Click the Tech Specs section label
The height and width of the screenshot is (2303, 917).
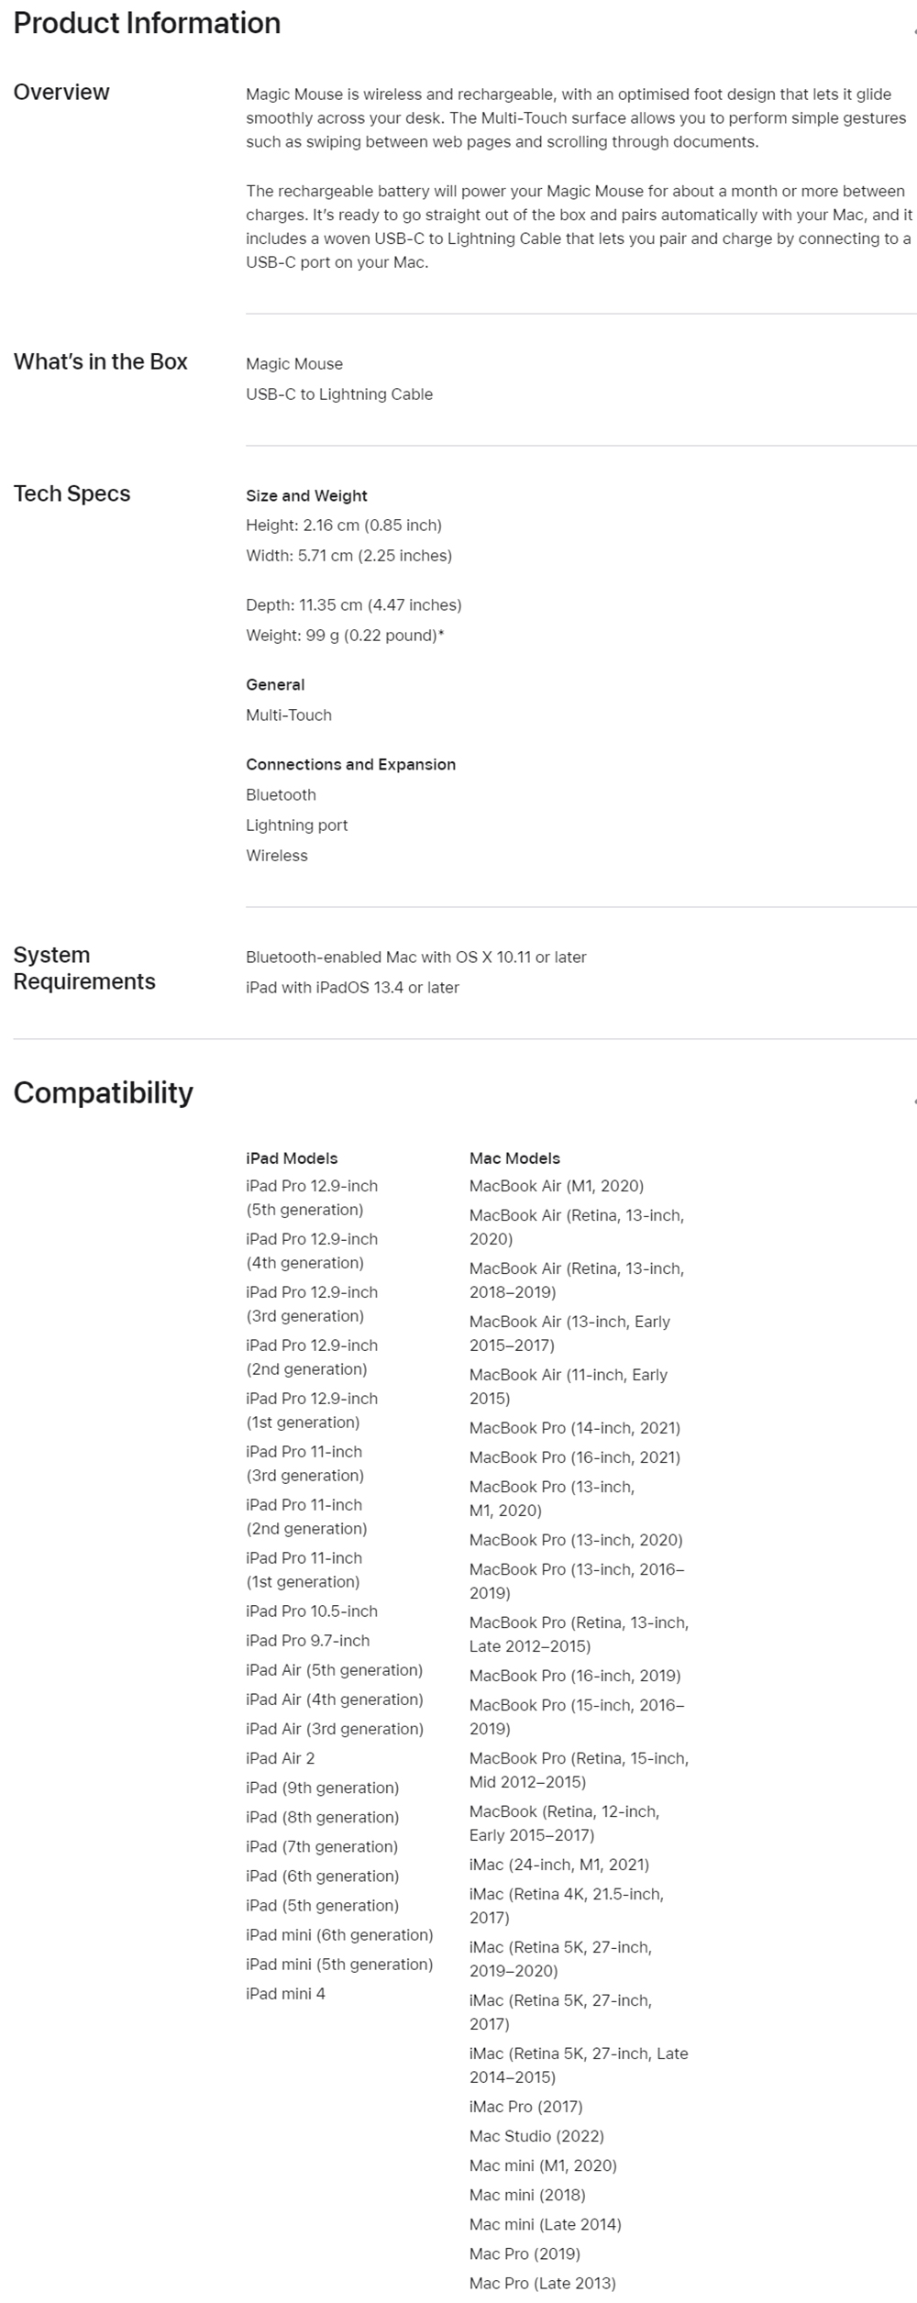(72, 494)
